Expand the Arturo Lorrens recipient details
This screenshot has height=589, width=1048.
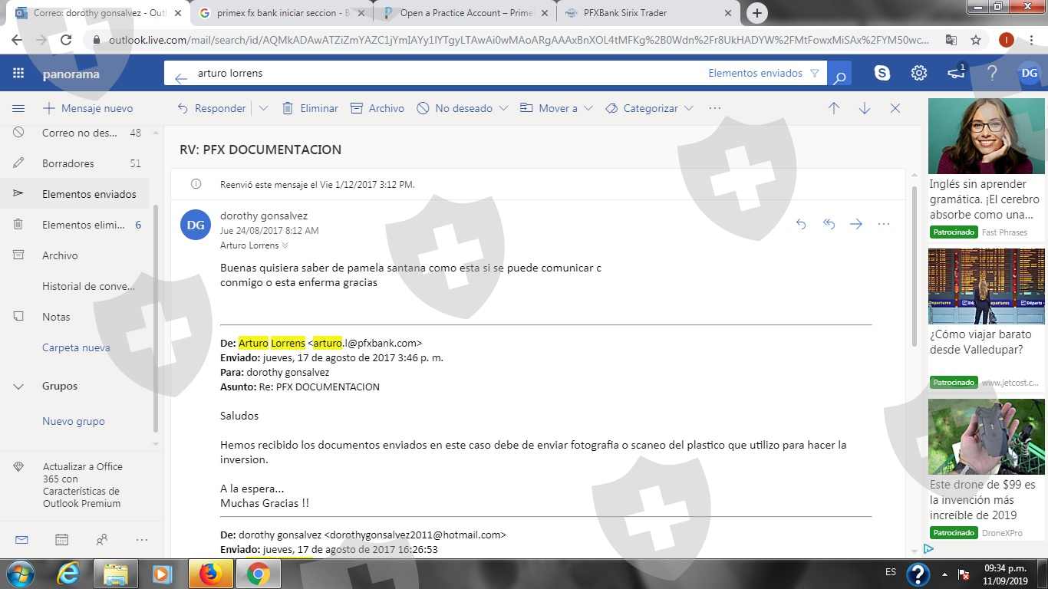click(285, 245)
